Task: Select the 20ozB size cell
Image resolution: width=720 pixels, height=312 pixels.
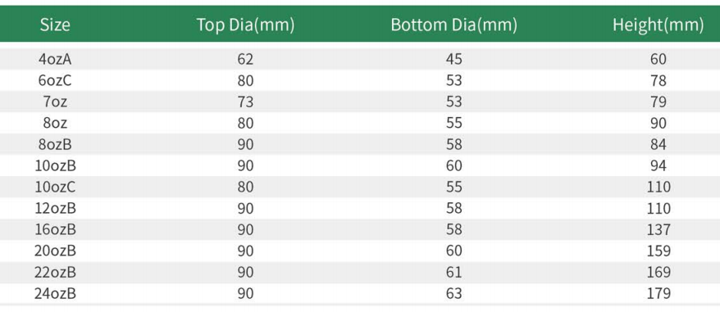Action: [x=55, y=251]
